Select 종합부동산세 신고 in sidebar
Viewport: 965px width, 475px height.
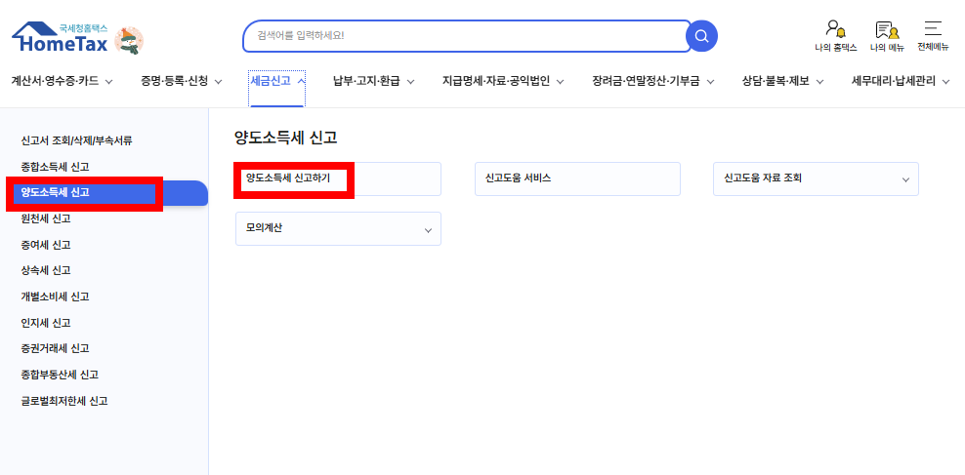pyautogui.click(x=60, y=375)
